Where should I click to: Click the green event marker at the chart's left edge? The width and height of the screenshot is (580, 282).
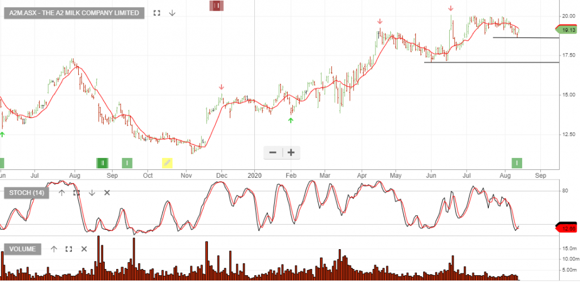coord(2,163)
